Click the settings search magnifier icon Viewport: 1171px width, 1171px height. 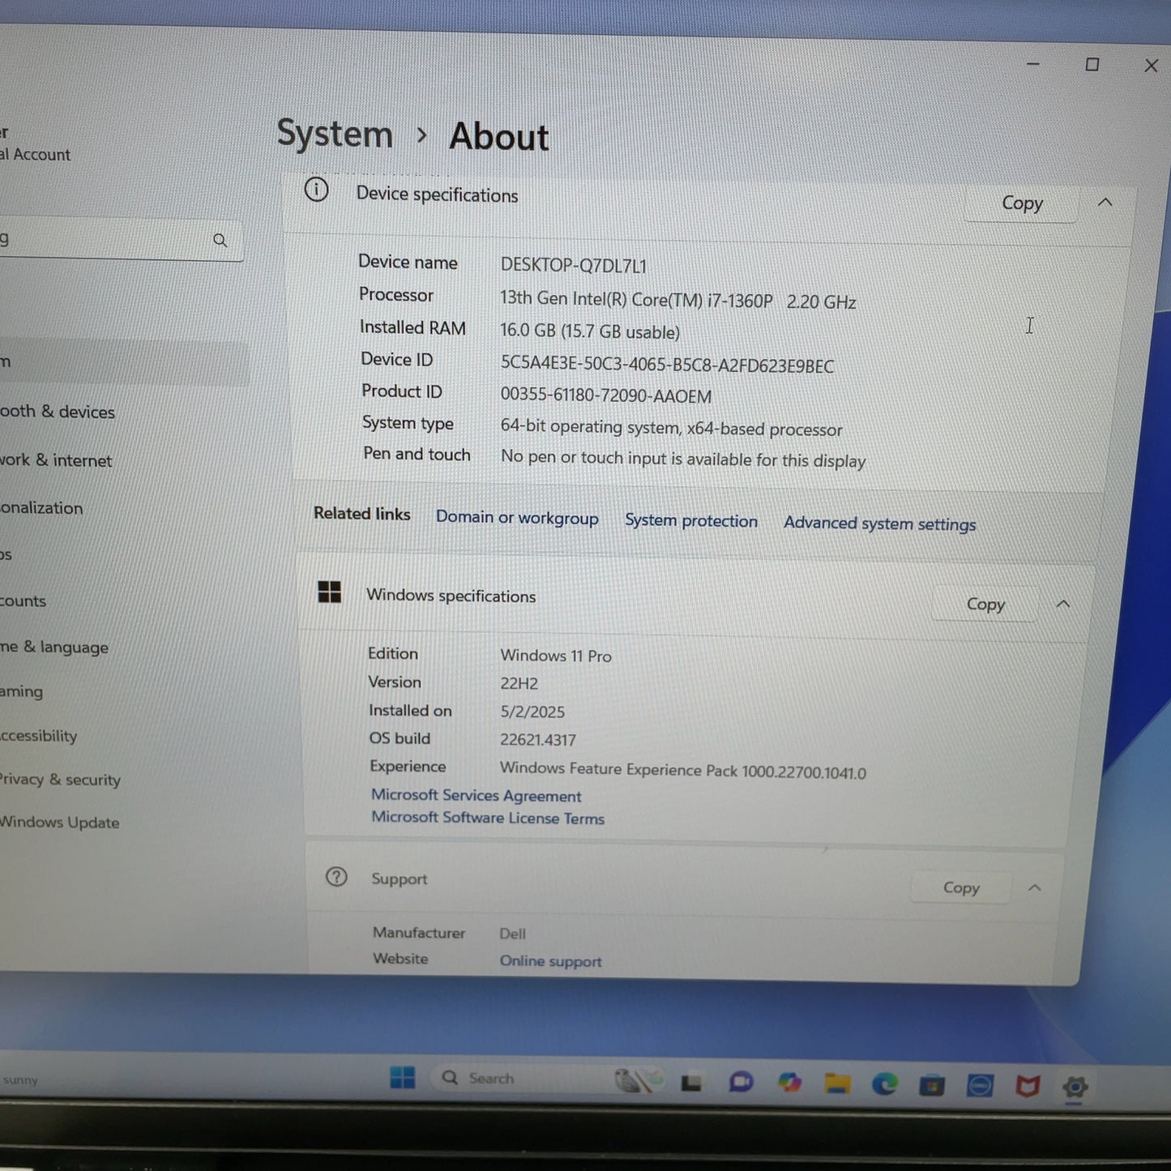coord(220,241)
